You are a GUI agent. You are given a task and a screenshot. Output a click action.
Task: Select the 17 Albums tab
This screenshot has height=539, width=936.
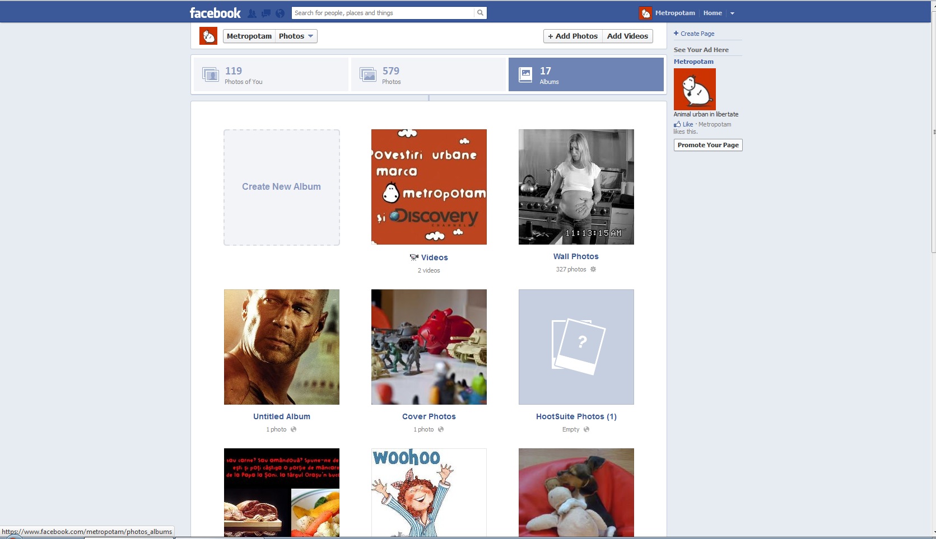pos(586,74)
